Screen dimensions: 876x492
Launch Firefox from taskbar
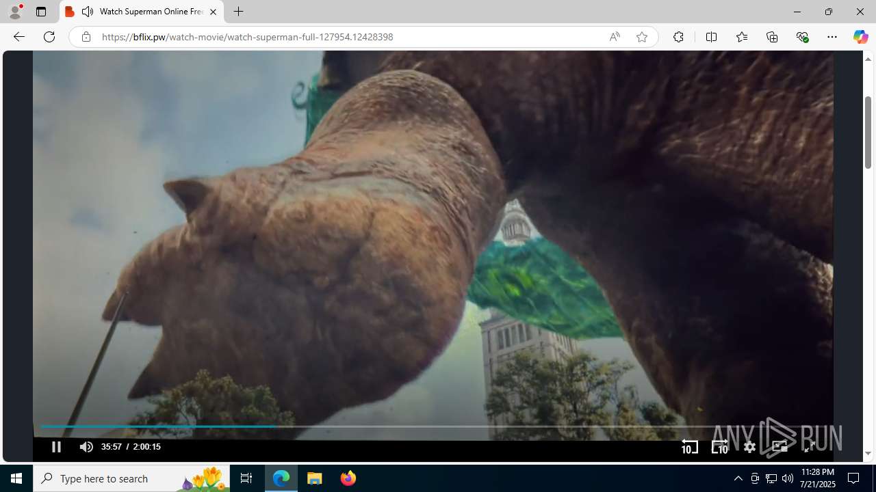pos(348,478)
